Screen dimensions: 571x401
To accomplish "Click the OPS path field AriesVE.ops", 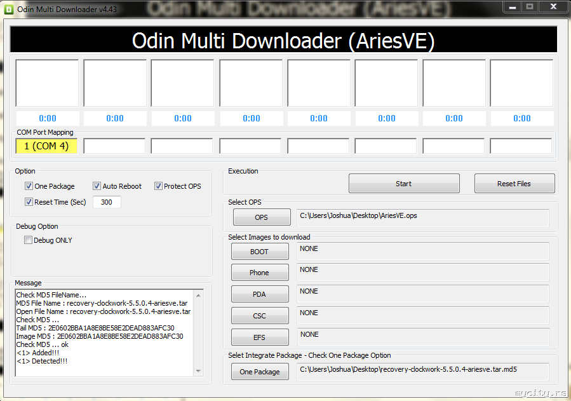I will click(x=423, y=218).
